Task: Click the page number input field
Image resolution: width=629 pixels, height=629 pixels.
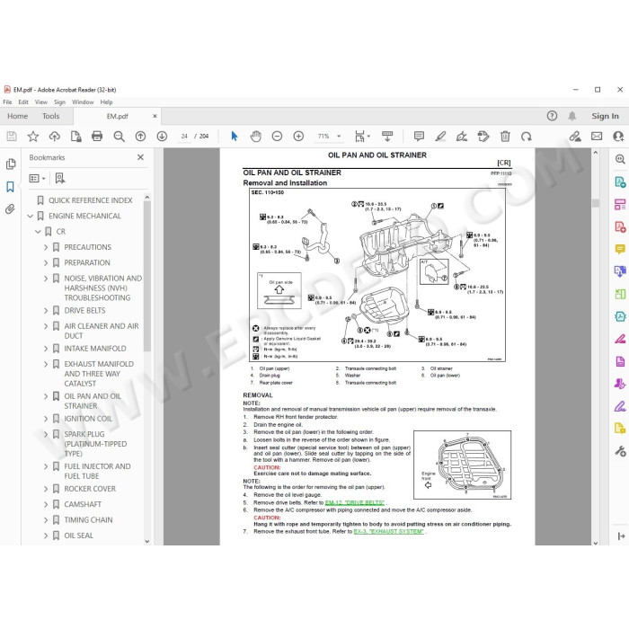Action: pyautogui.click(x=184, y=137)
